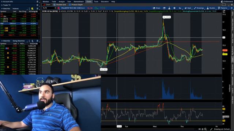234x131 pixels.
Task: Select volume 114,887,861 row in Swing Watchlist
Action: point(19,55)
